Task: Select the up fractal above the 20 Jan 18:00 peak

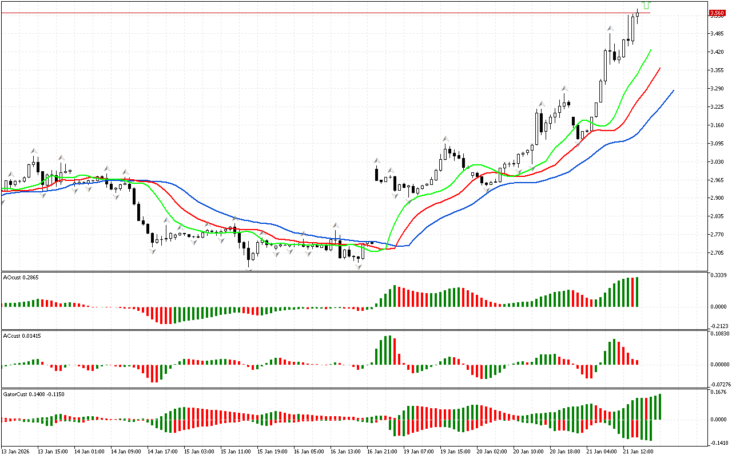Action: point(564,89)
